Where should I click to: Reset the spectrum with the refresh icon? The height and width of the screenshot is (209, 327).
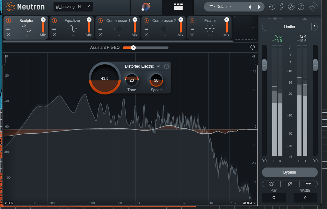point(252,48)
